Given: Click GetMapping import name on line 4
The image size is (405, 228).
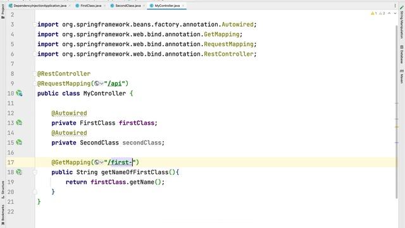Looking at the screenshot, I should [x=221, y=34].
